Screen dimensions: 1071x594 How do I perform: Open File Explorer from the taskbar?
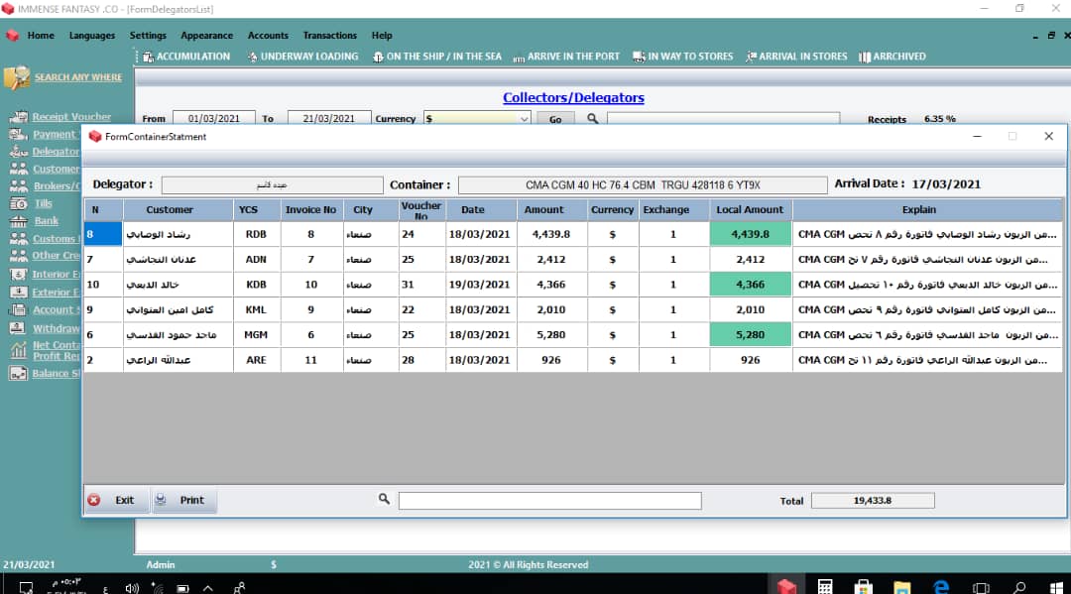click(902, 586)
